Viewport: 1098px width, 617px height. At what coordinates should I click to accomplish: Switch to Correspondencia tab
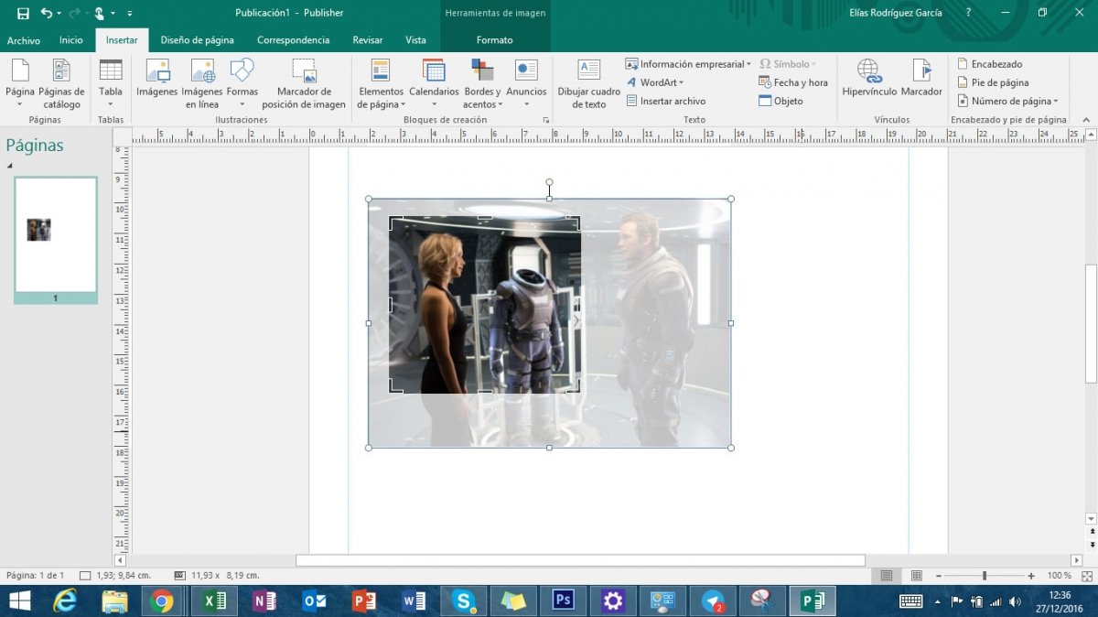(x=293, y=40)
